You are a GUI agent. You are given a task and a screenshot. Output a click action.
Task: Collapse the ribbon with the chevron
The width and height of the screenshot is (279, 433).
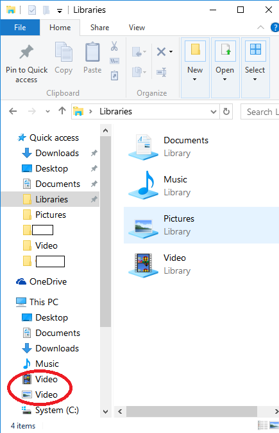[x=260, y=28]
